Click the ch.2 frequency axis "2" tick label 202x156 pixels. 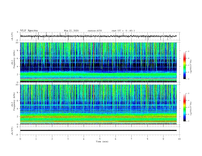pyautogui.click(x=18, y=116)
